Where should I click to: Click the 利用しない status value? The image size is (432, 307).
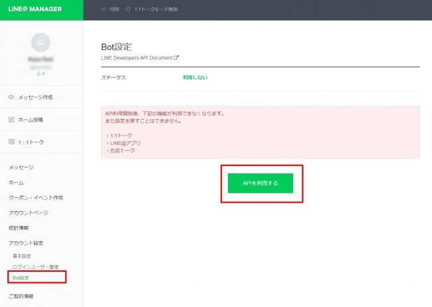(x=195, y=78)
